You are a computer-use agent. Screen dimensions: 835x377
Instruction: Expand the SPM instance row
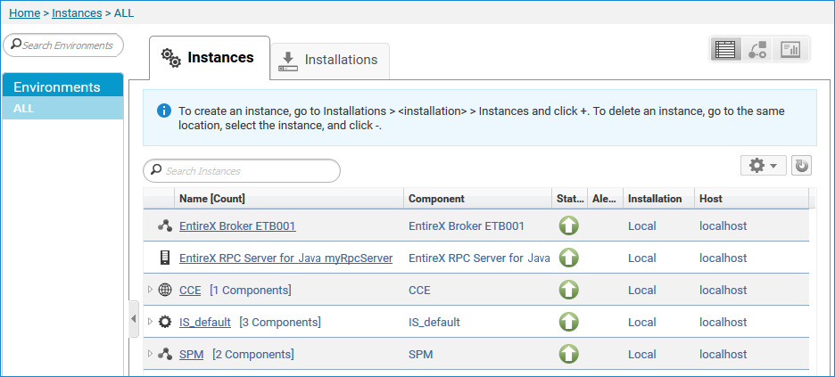point(150,353)
